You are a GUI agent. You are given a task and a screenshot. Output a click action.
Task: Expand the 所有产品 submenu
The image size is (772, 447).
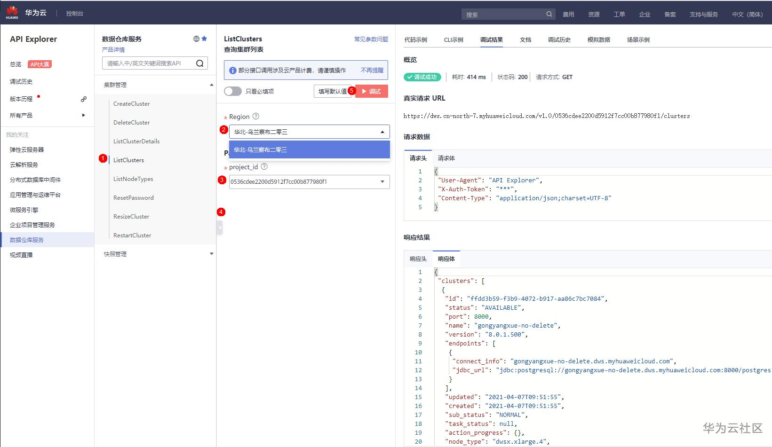pyautogui.click(x=84, y=115)
